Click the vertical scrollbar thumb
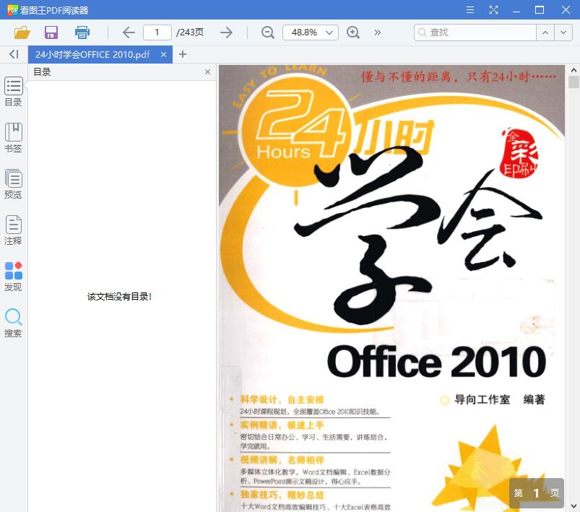580x512 pixels. pyautogui.click(x=573, y=82)
